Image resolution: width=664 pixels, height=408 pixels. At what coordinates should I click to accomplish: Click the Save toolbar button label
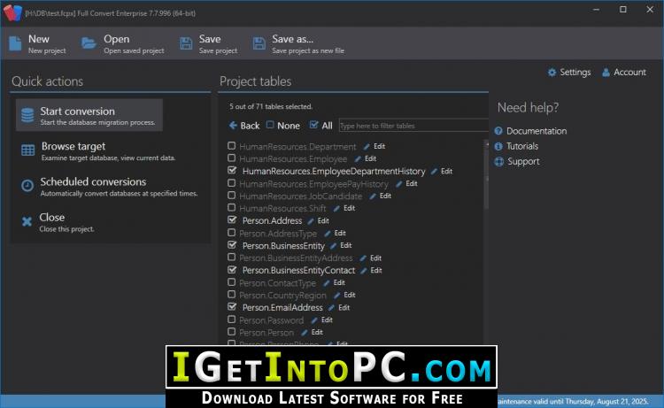click(210, 39)
